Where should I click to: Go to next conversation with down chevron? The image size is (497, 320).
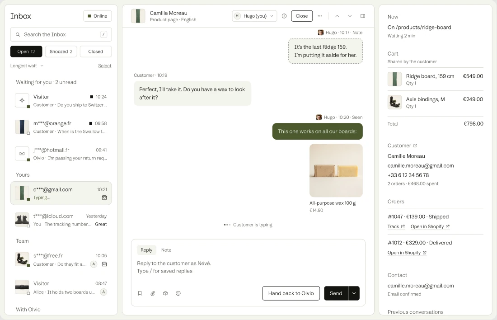coord(350,16)
